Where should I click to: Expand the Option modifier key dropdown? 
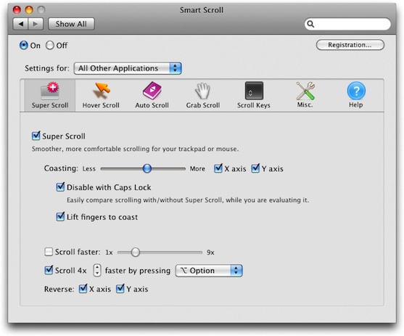pos(209,271)
